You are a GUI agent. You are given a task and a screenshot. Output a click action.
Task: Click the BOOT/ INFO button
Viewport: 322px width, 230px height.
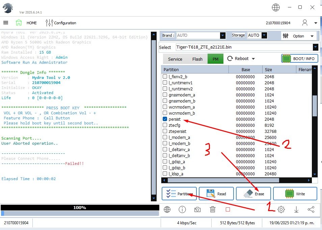point(299,59)
